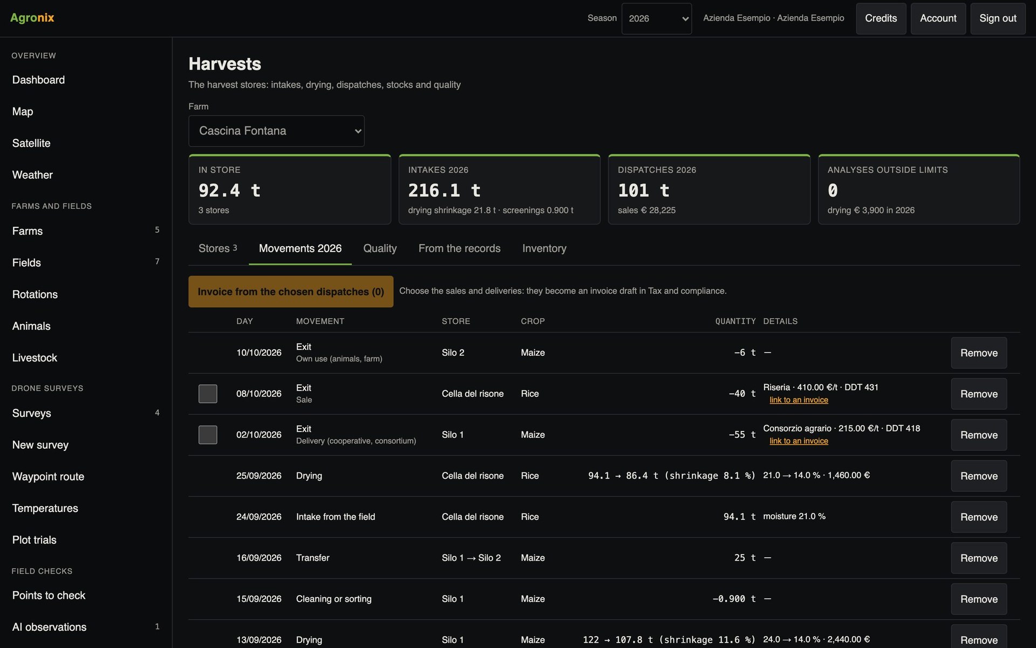Open the Cascina Fontana farm selector
This screenshot has height=648, width=1036.
pyautogui.click(x=276, y=131)
